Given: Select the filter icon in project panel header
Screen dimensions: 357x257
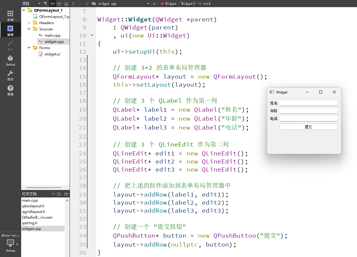Looking at the screenshot, I should (45, 4).
